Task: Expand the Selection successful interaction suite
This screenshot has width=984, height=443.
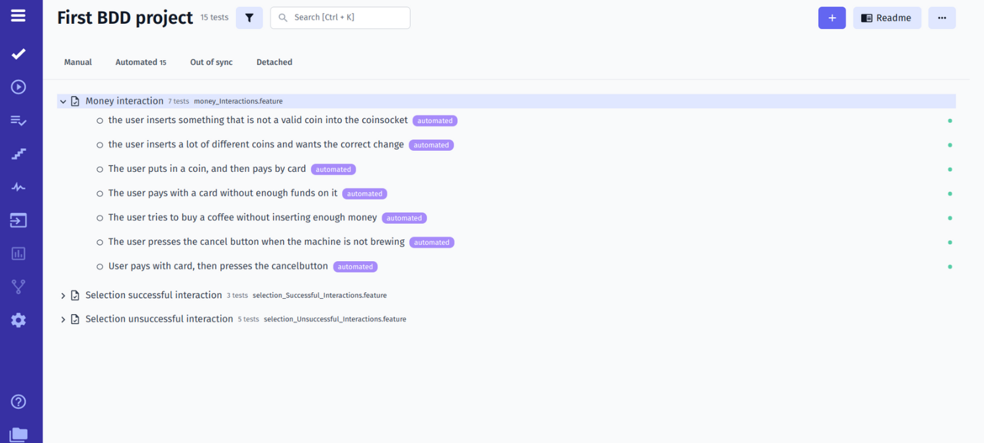Action: (x=63, y=295)
